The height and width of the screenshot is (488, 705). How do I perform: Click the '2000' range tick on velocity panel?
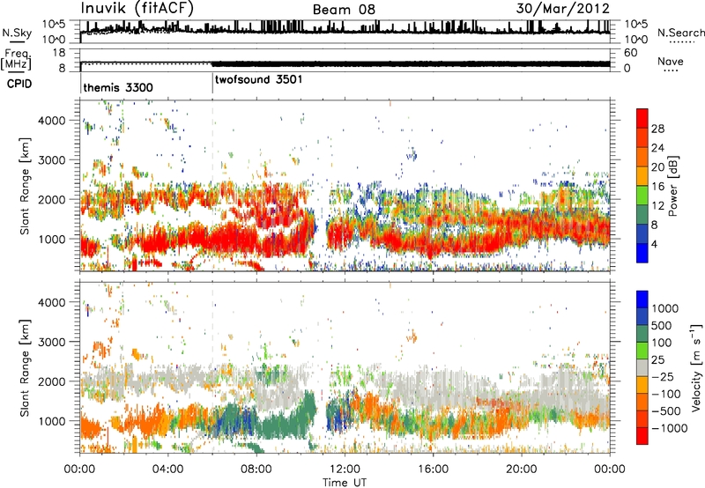(52, 381)
